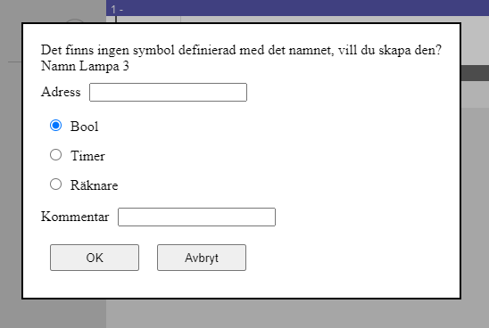Click the round icon behind dialog's top-left
Screen dimensions: 489x328
tap(74, 20)
